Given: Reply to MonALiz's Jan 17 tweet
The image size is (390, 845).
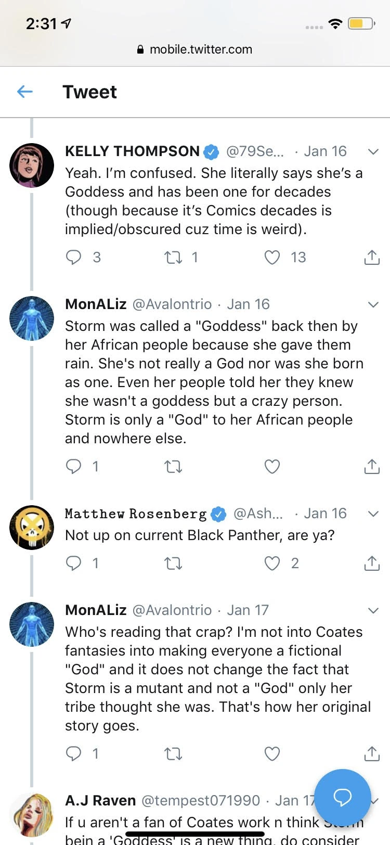Looking at the screenshot, I should [x=74, y=753].
